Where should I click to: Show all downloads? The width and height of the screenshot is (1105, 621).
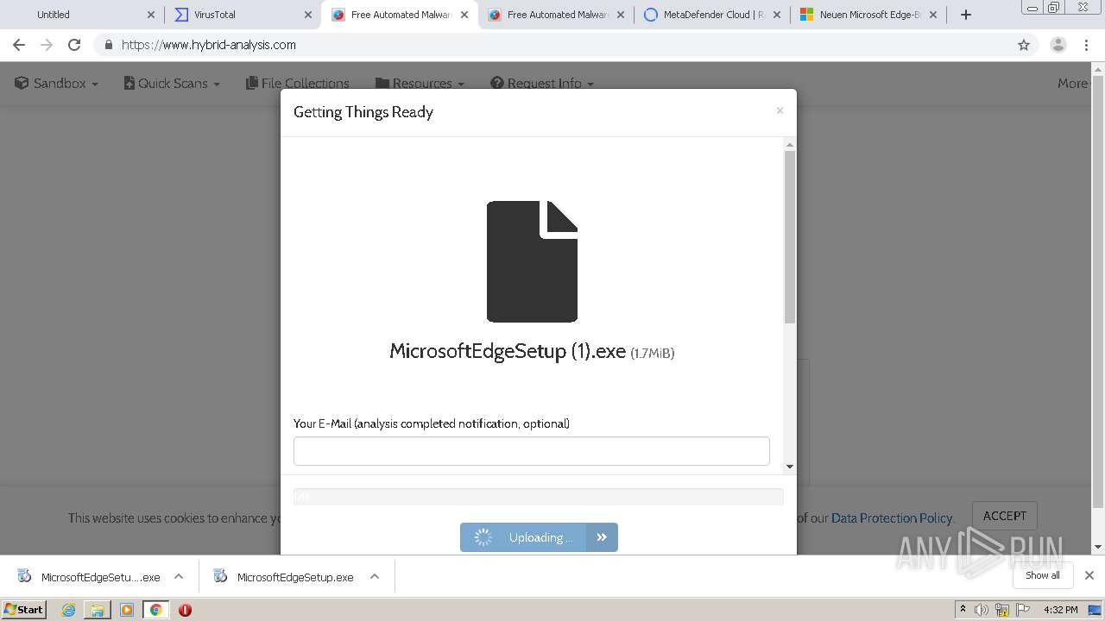[x=1043, y=575]
